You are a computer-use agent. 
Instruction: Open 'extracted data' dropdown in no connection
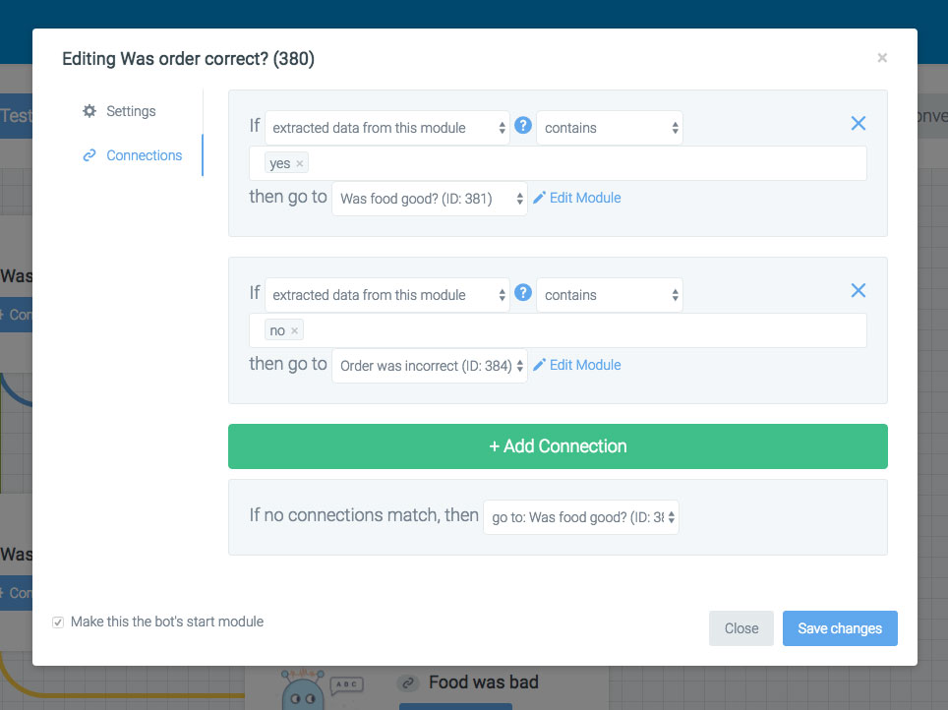[387, 295]
